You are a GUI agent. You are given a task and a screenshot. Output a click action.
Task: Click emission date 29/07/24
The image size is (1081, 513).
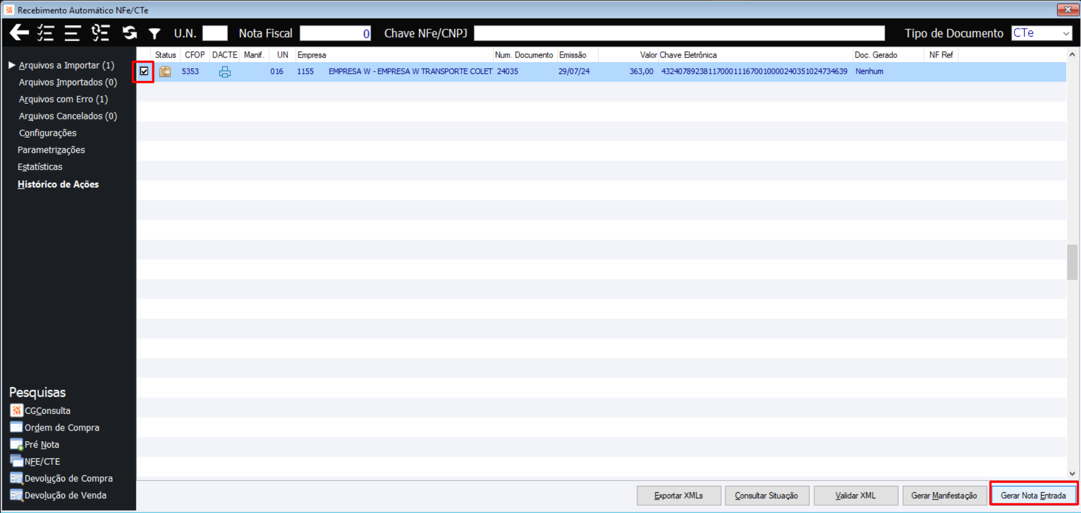tap(574, 72)
